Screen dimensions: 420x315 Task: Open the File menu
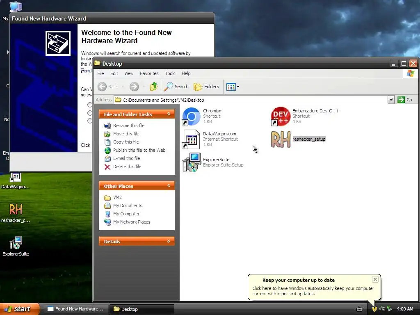point(100,73)
